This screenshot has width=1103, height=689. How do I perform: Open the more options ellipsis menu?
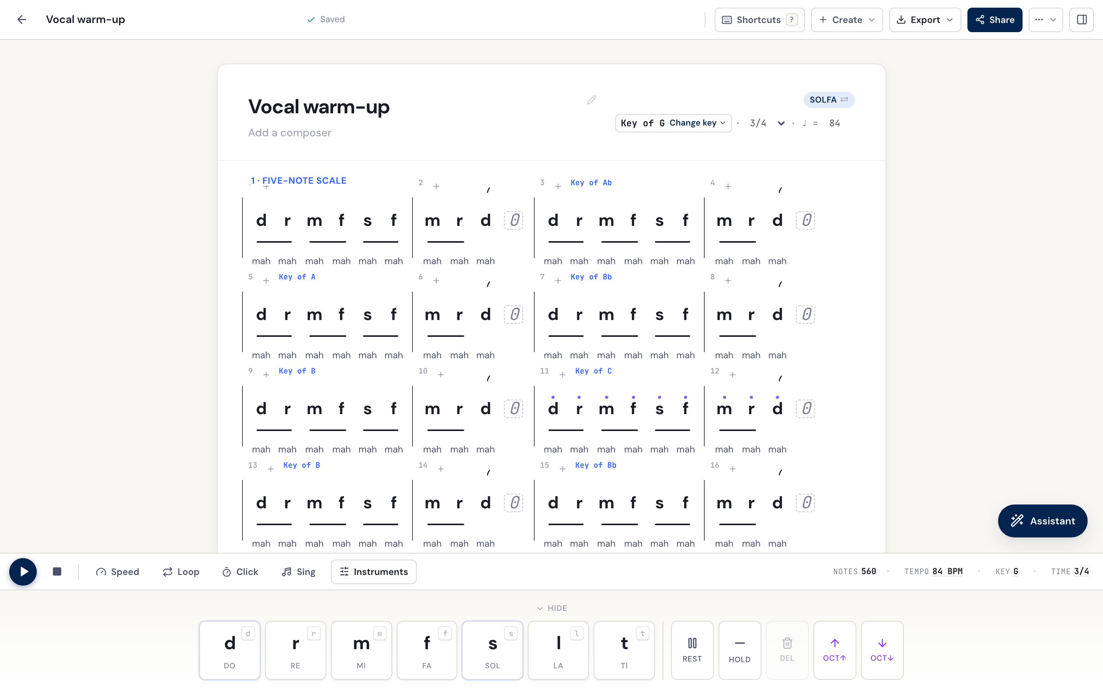click(x=1046, y=20)
